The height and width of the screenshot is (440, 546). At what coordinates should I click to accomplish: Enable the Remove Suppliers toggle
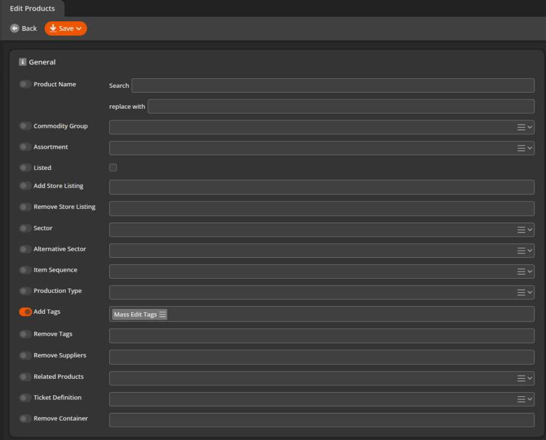[25, 355]
